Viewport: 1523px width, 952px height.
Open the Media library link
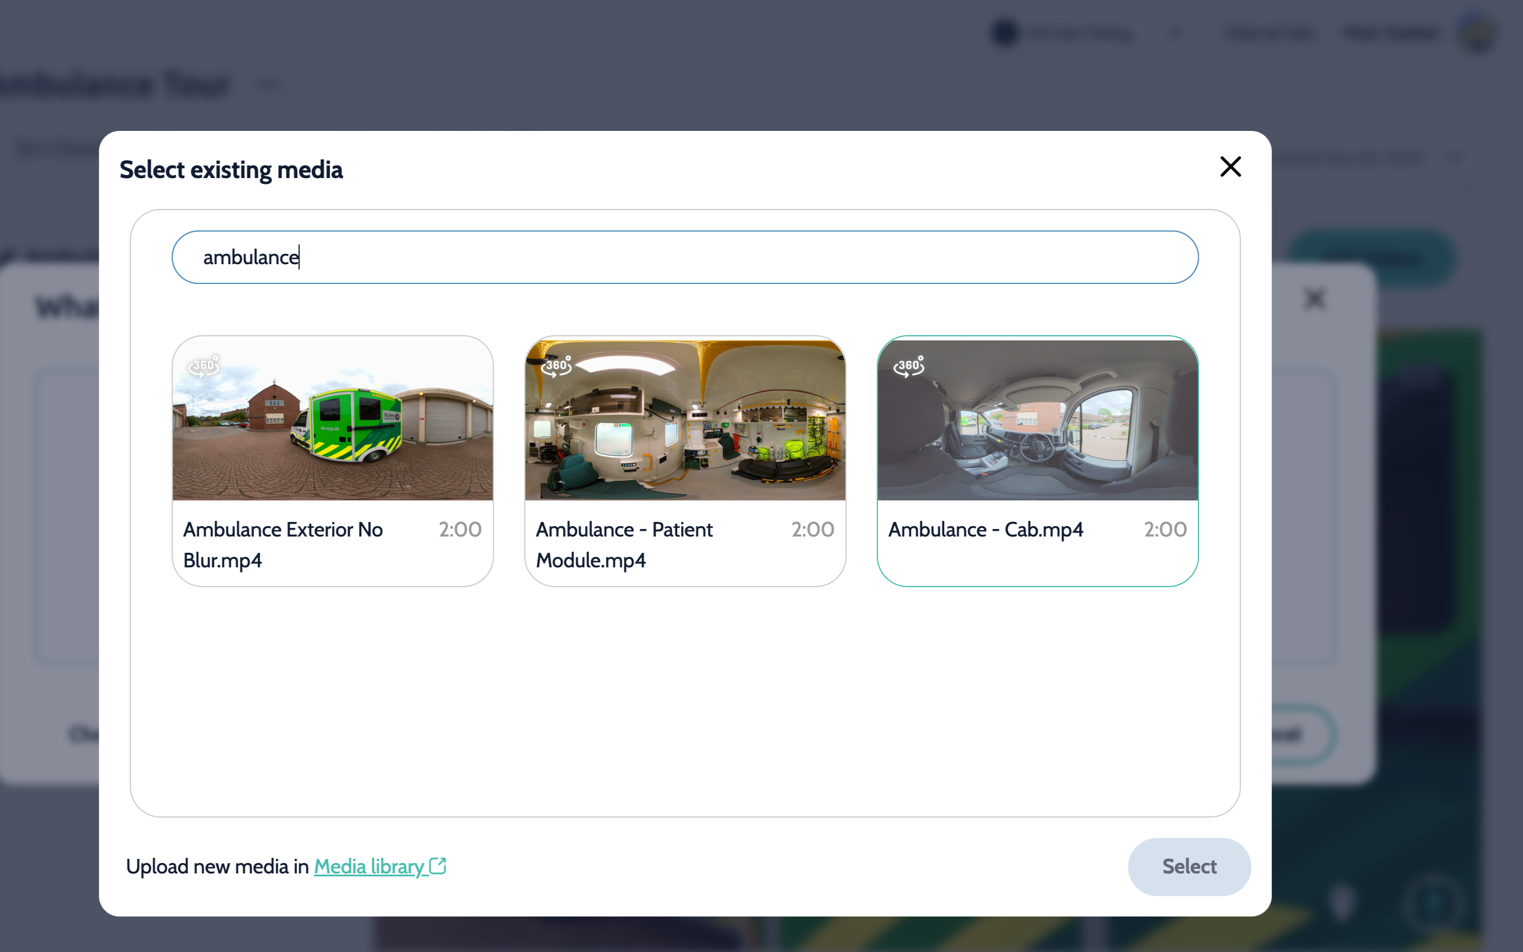pyautogui.click(x=369, y=866)
